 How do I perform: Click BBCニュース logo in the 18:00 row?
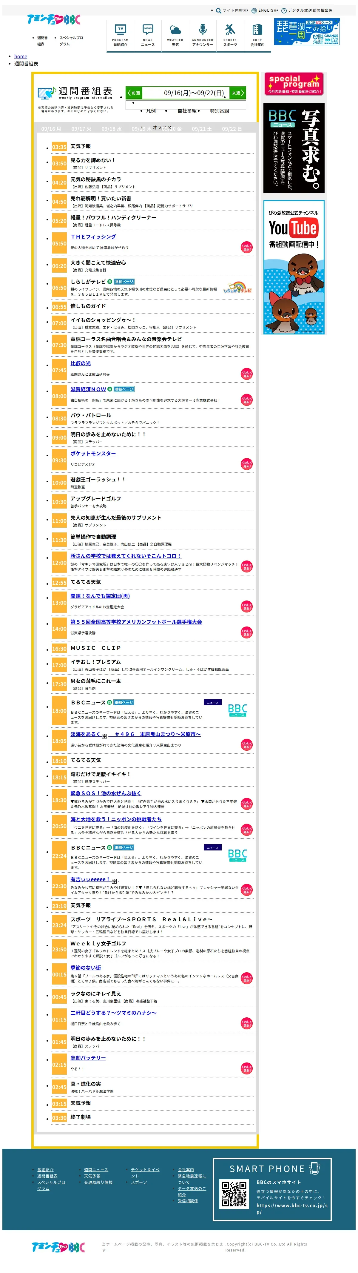(x=237, y=710)
